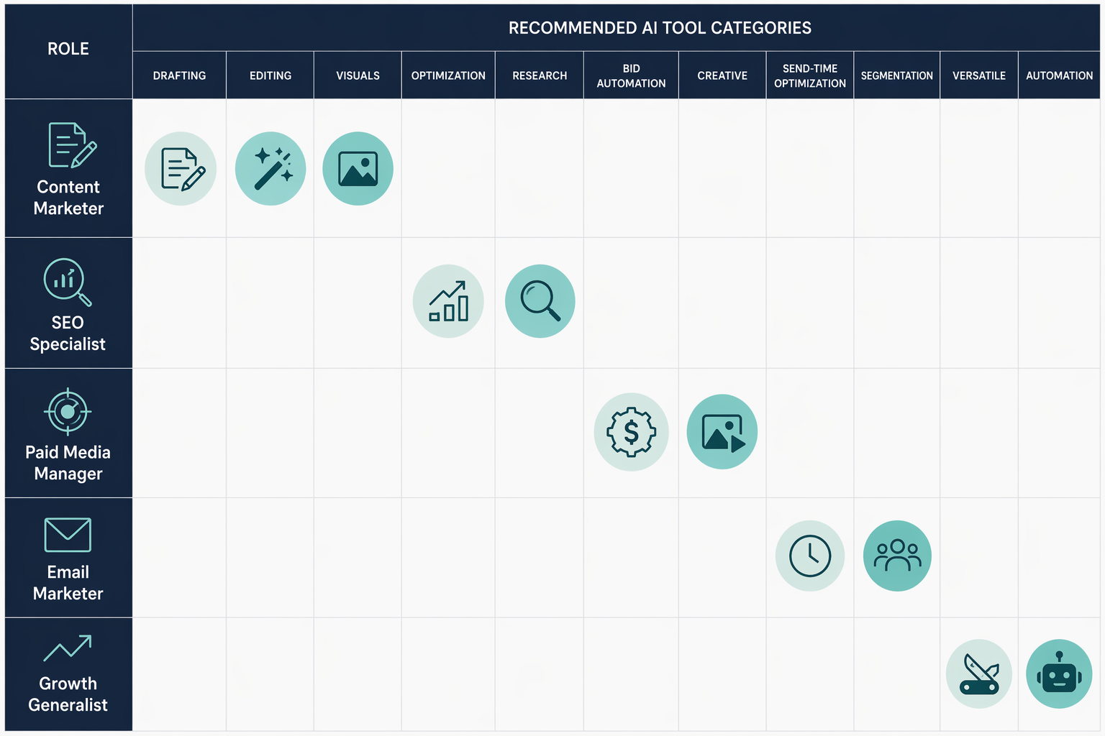The height and width of the screenshot is (736, 1105).
Task: Select the RESEARCH column header
Action: click(540, 75)
